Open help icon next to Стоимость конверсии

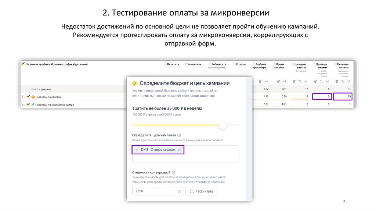click(173, 172)
